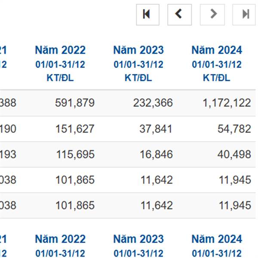Click the 37,841 cell in 2023 column

click(156, 129)
